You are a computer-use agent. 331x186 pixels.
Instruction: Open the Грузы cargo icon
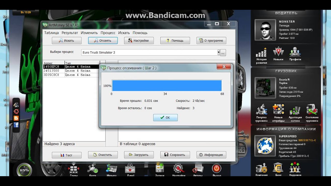[x=74, y=169]
